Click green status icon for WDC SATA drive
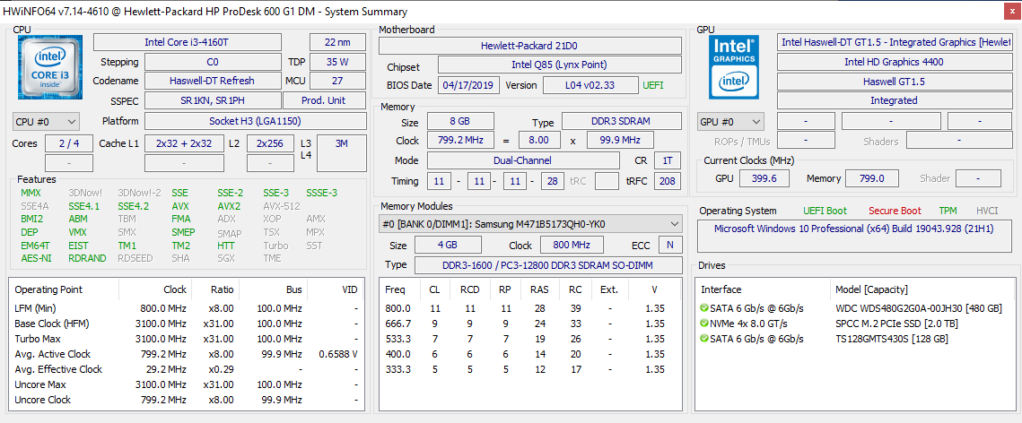The height and width of the screenshot is (423, 1022). pyautogui.click(x=704, y=308)
